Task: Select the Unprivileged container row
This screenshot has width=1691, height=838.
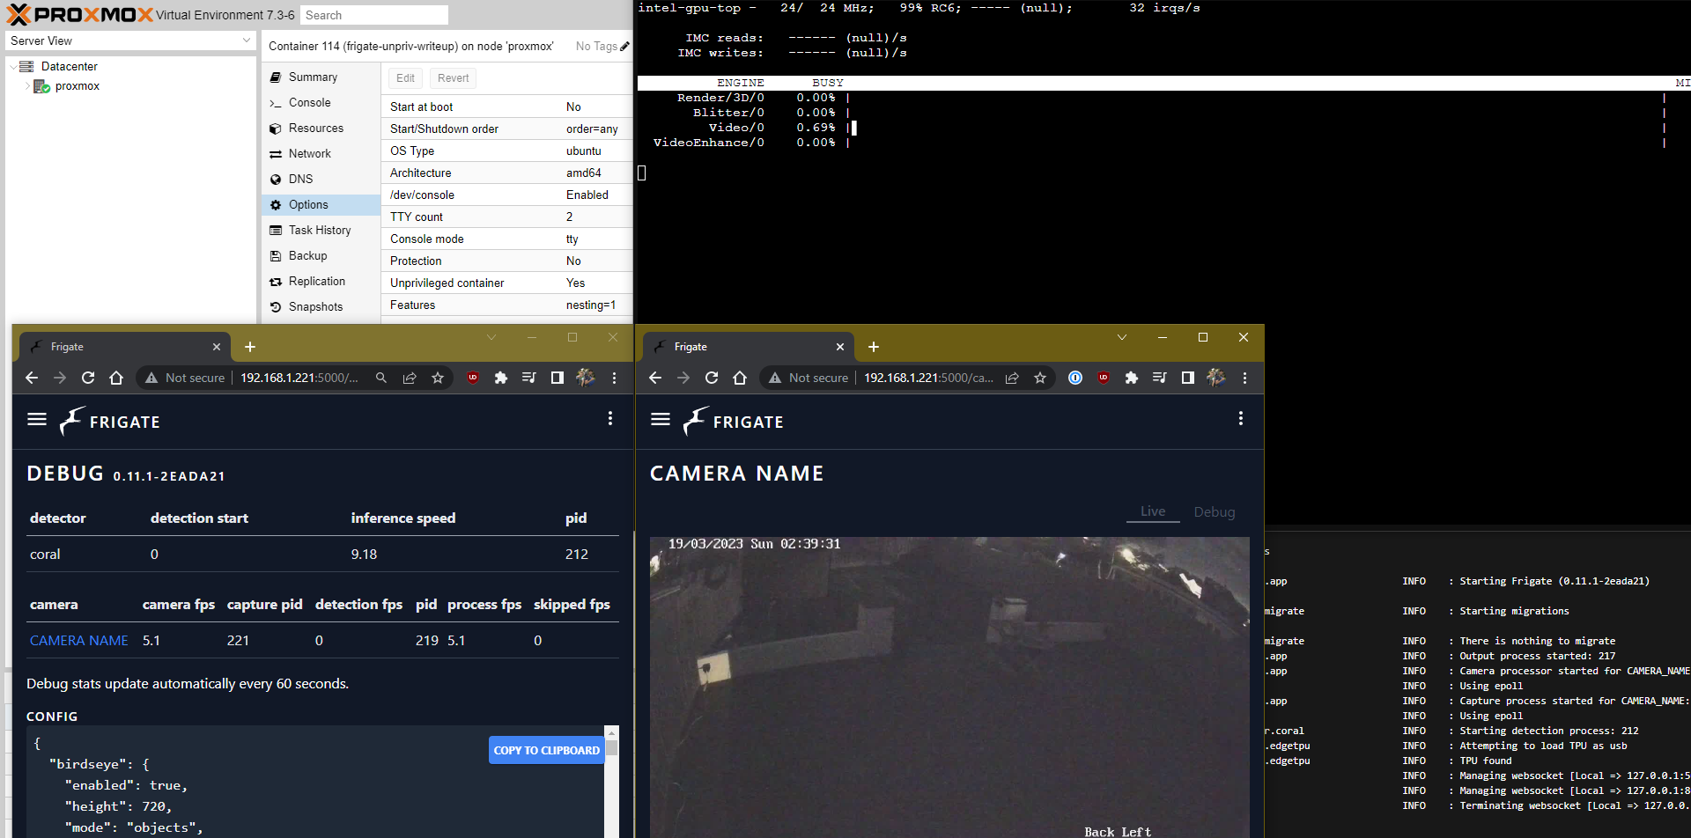Action: pyautogui.click(x=507, y=283)
